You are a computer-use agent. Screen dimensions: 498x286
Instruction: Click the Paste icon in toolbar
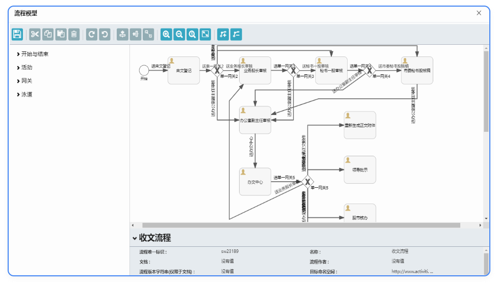(61, 34)
